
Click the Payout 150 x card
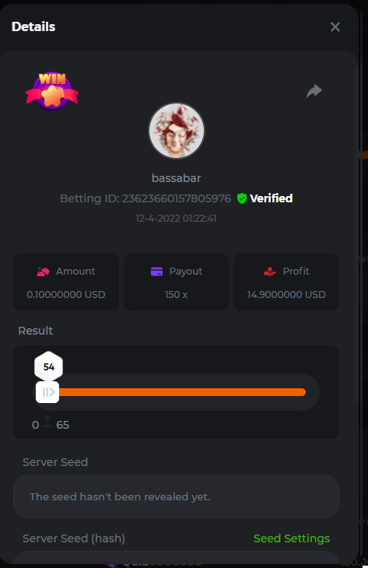(x=176, y=282)
